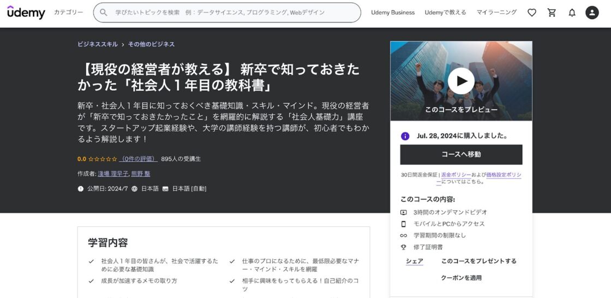Click クーポンを適用 button

click(x=461, y=278)
